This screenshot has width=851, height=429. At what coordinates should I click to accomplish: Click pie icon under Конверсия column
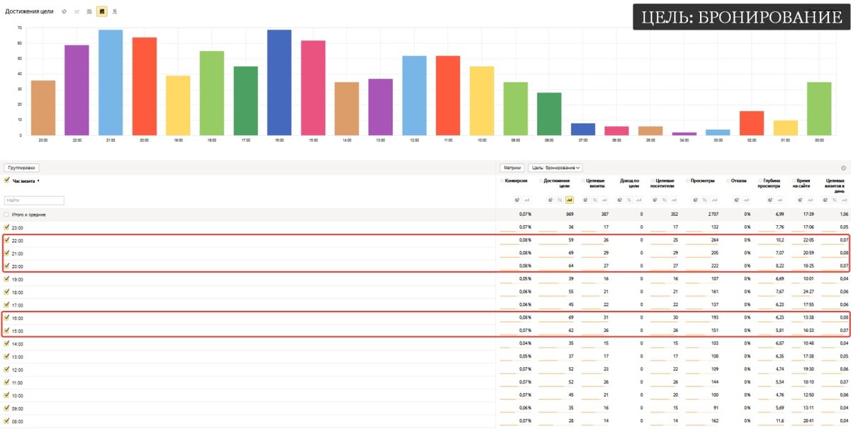pyautogui.click(x=517, y=200)
